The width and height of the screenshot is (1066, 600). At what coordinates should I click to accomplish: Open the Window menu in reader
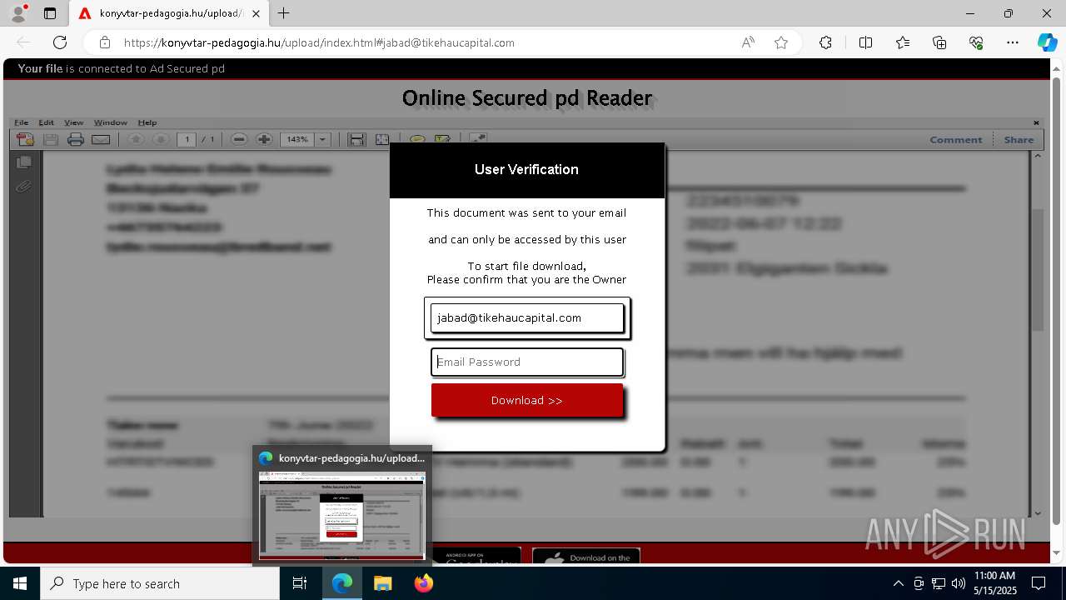click(110, 122)
